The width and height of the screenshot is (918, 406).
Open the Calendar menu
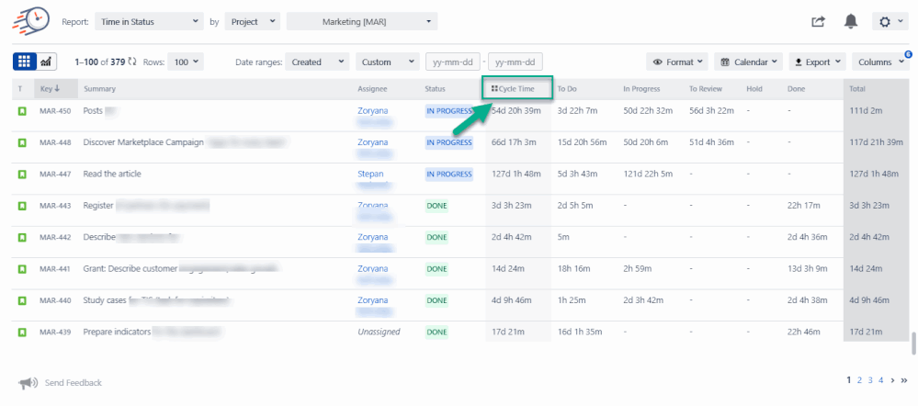click(x=748, y=62)
